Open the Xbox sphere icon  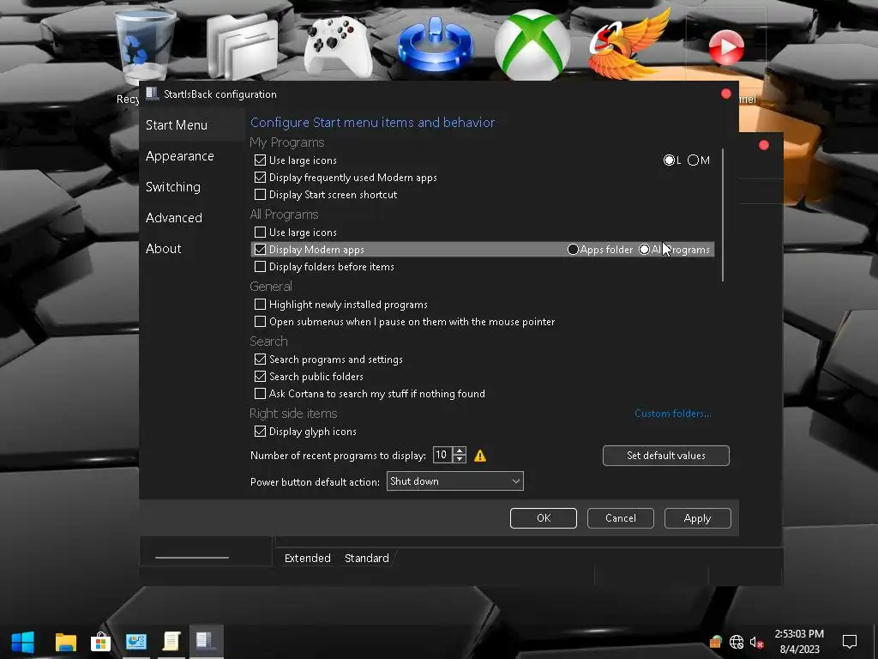pyautogui.click(x=532, y=45)
